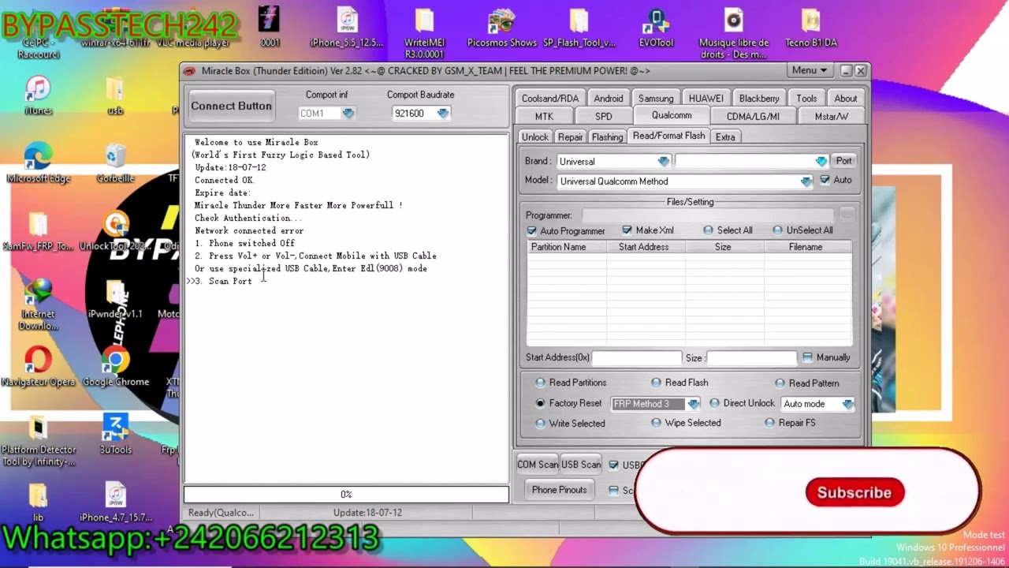Switch to the Unlock sub-tab
Image resolution: width=1009 pixels, height=568 pixels.
point(534,136)
